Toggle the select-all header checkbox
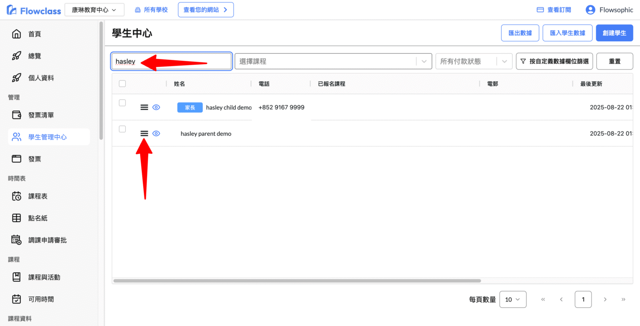640x326 pixels. point(123,83)
